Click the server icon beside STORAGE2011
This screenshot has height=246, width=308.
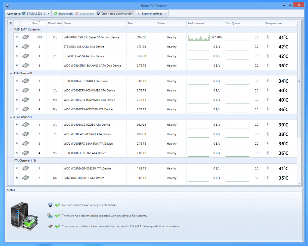[x=23, y=13]
